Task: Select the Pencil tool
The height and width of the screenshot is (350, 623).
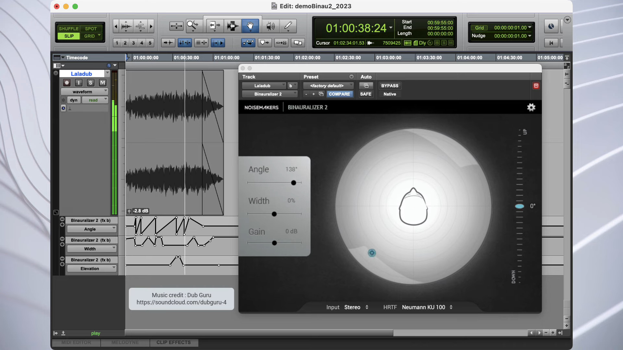Action: point(288,26)
